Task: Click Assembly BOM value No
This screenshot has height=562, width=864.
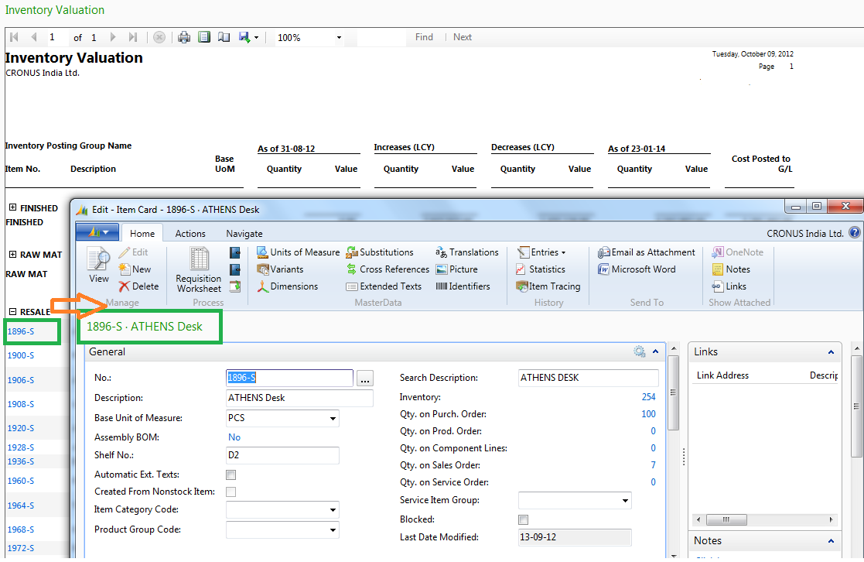Action: (x=234, y=437)
